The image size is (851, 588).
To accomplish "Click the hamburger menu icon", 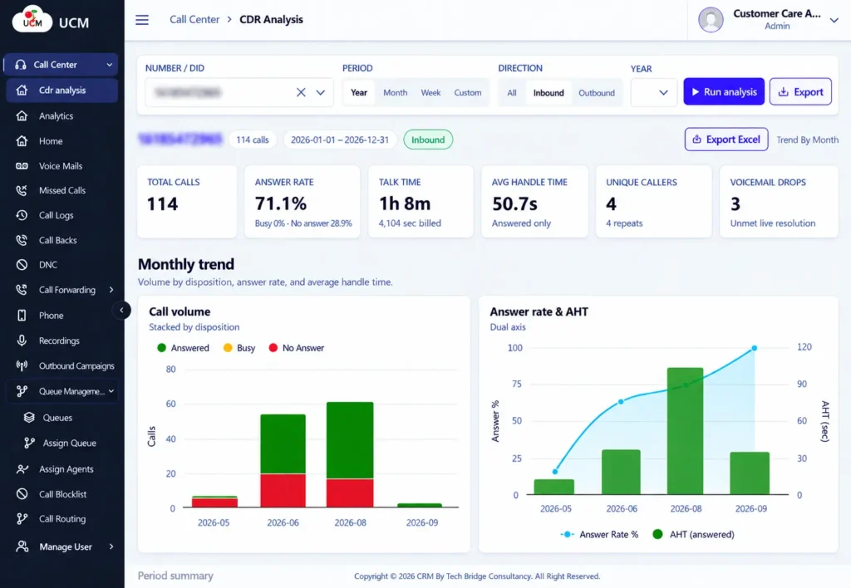I will coord(141,20).
